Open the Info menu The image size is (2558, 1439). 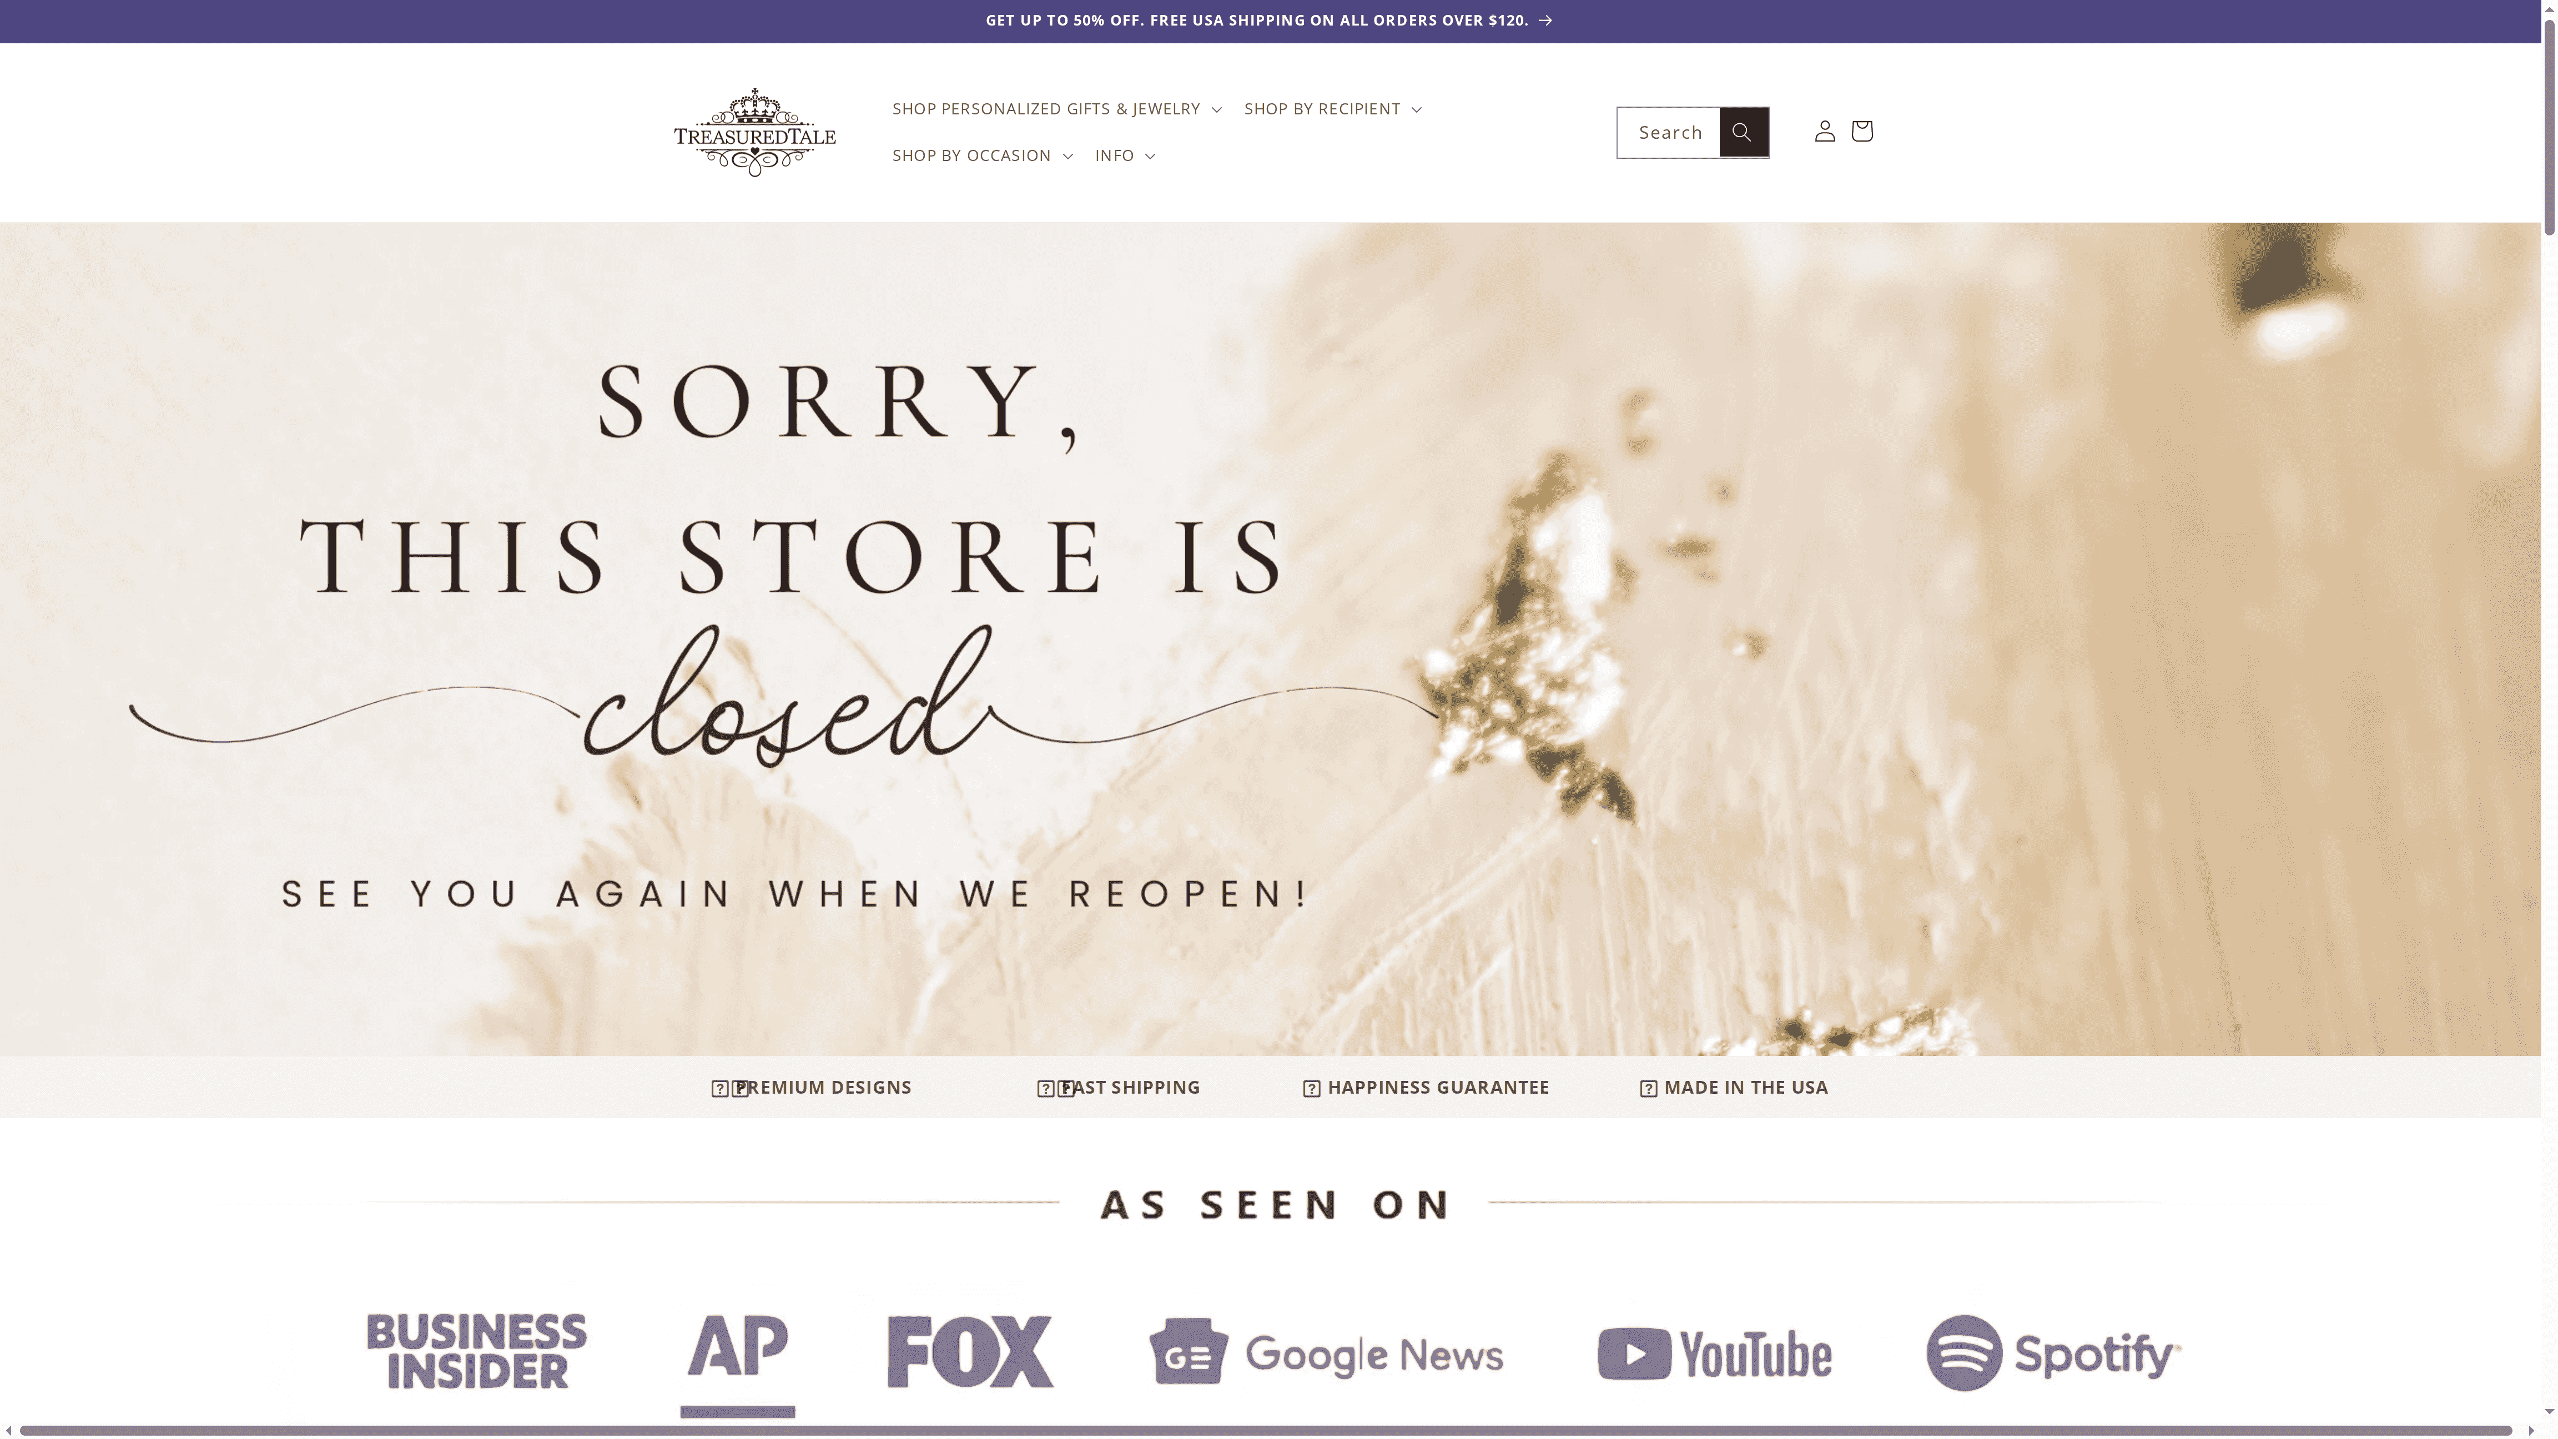[1125, 155]
